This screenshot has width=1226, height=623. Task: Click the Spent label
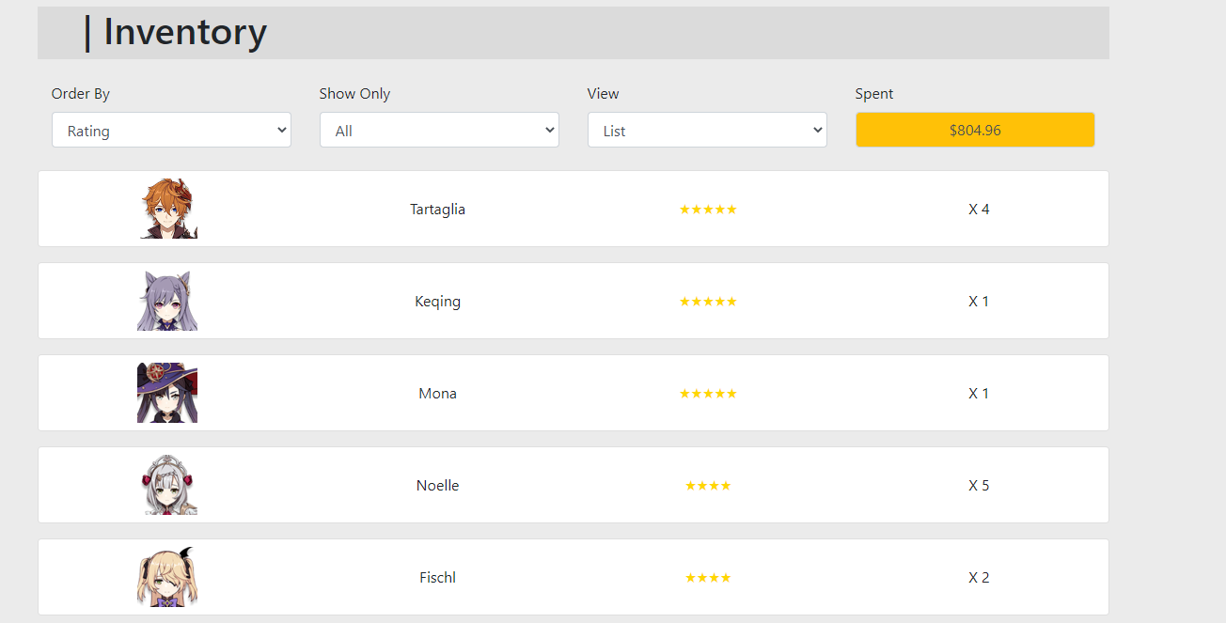[x=874, y=94]
